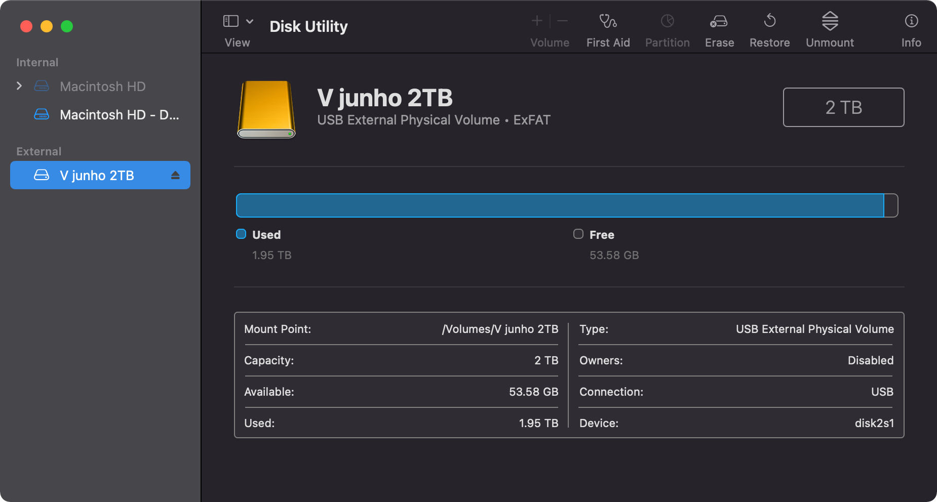
Task: Click the Unmount label
Action: (830, 43)
